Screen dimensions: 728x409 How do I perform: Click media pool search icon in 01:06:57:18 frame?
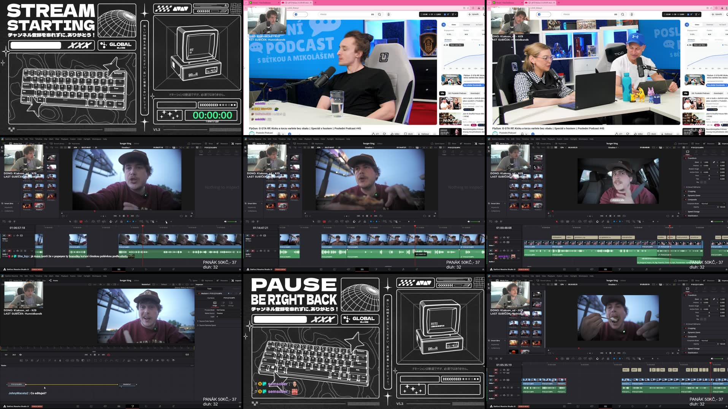click(46, 147)
